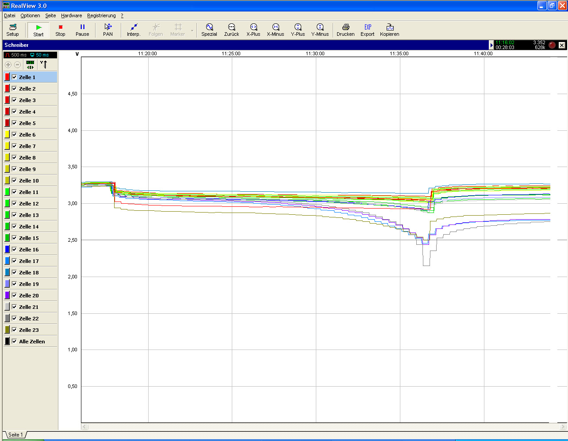Open the dropdown arrow beside Marker
Image resolution: width=568 pixels, height=441 pixels.
pyautogui.click(x=192, y=30)
